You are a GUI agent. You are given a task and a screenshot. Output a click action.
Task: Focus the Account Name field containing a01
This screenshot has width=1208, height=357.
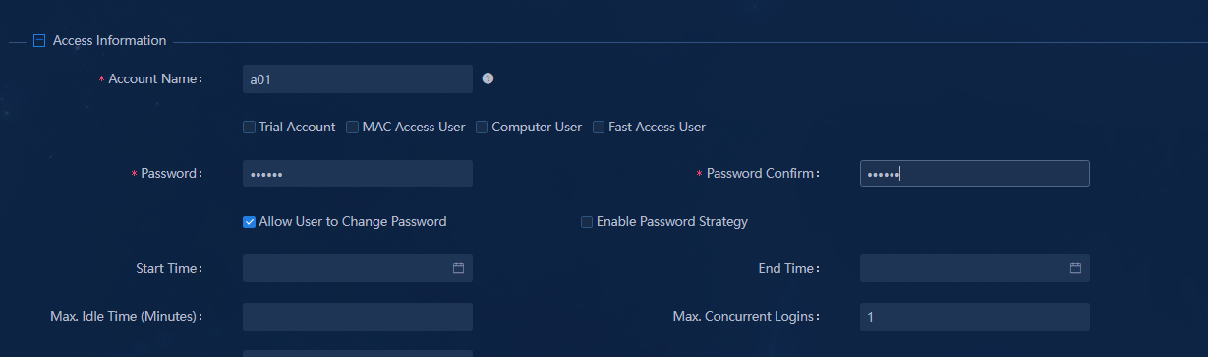click(x=358, y=79)
